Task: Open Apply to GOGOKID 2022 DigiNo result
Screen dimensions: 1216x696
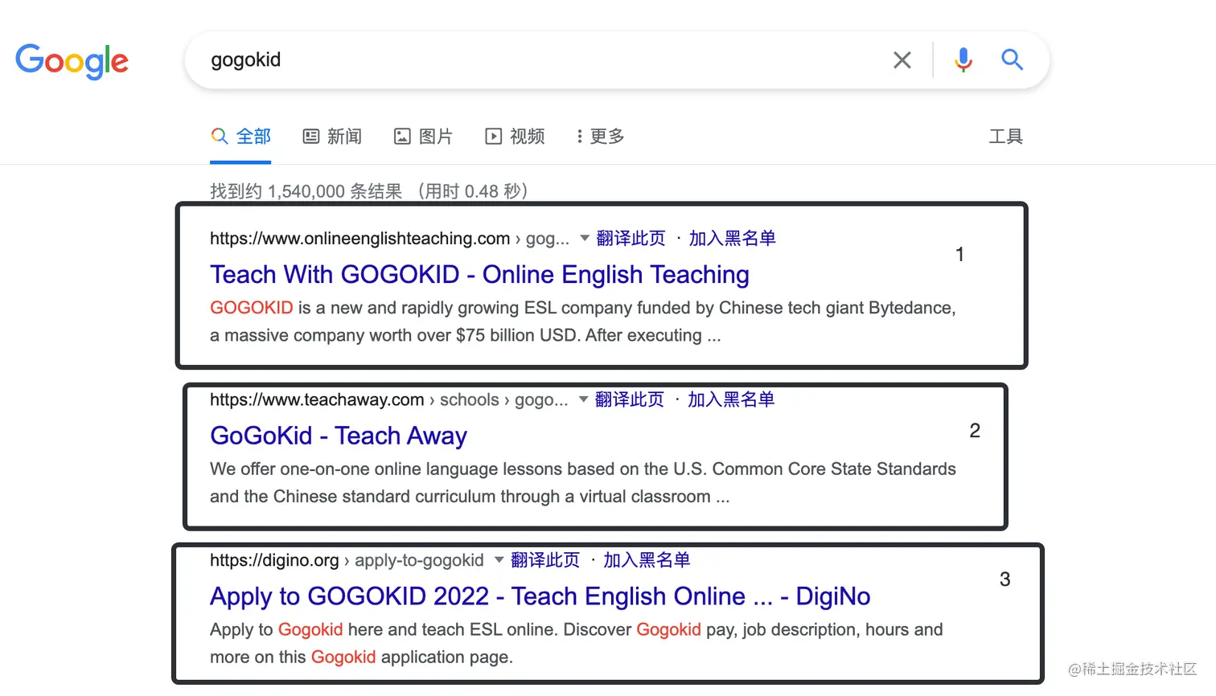Action: pos(540,596)
